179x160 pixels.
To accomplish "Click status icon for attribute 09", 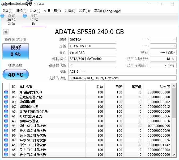I will pos(6,102).
